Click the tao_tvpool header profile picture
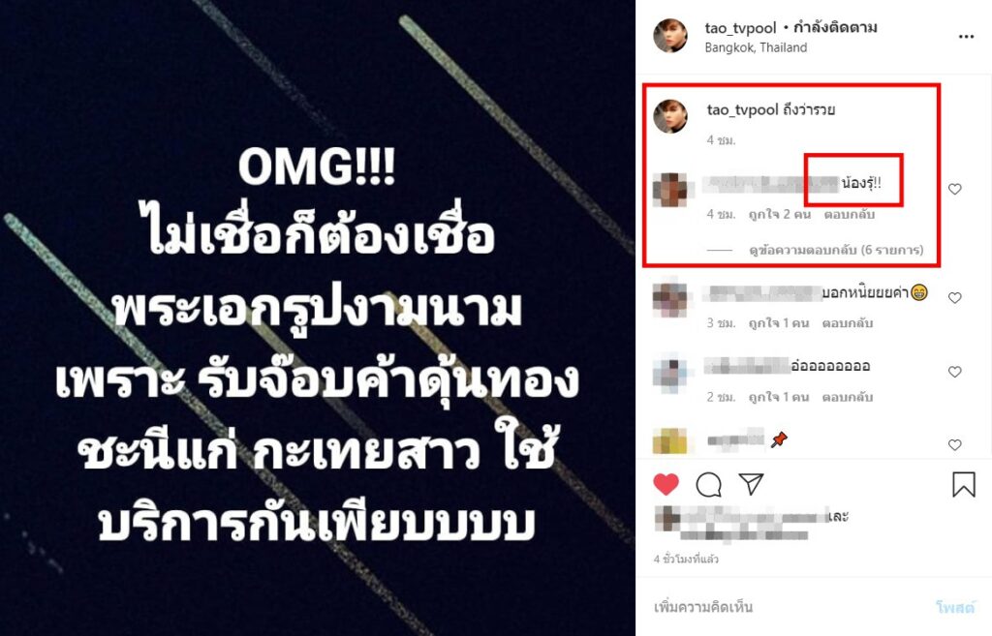 click(670, 36)
